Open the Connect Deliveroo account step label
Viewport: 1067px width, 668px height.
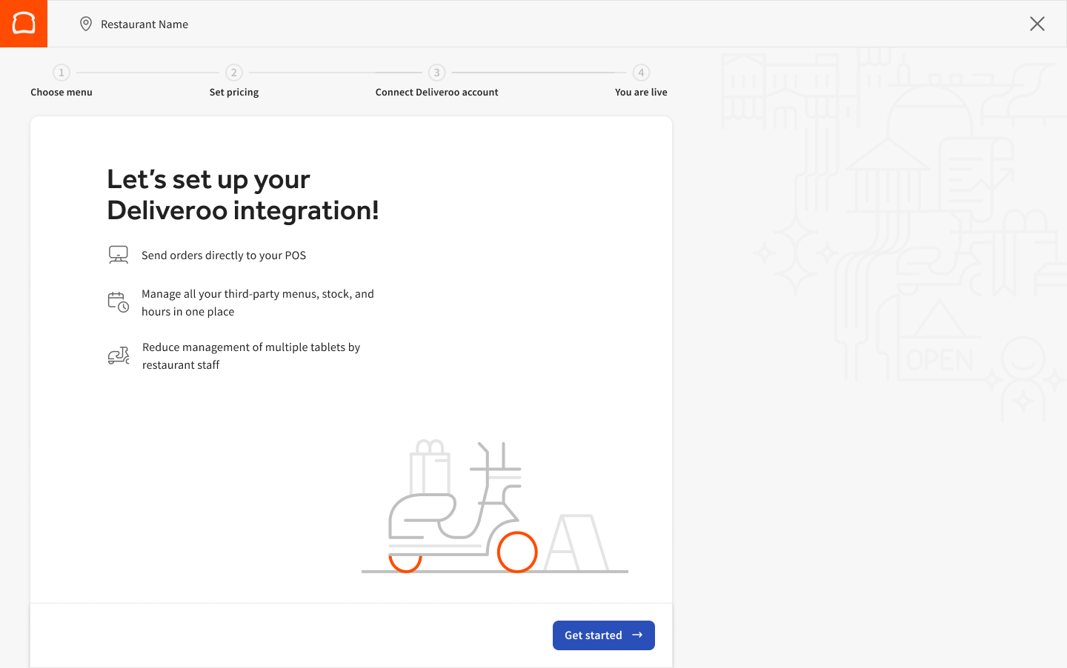(436, 93)
